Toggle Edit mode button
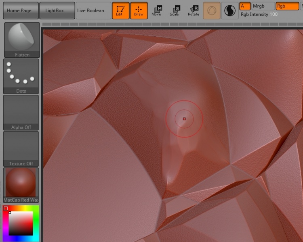Image resolution: width=303 pixels, height=242 pixels. tap(120, 10)
